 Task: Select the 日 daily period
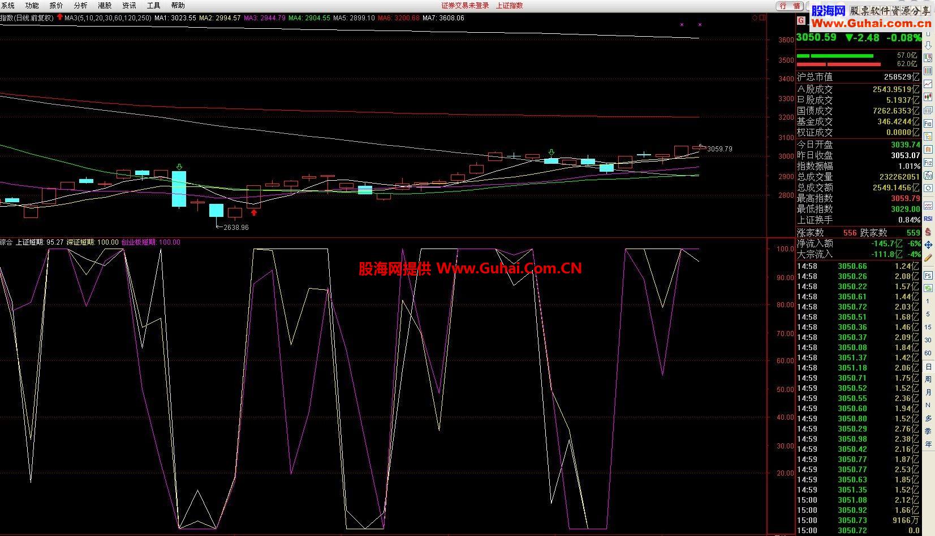pos(928,367)
